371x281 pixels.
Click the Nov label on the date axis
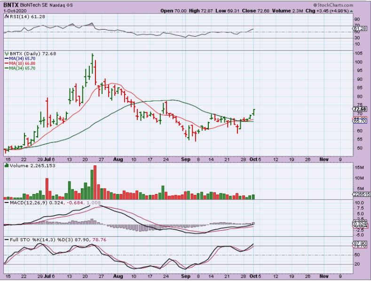coord(325,159)
